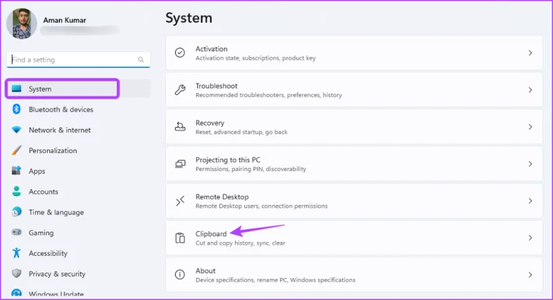Click the Recovery icon
Viewport: 553px width, 300px height.
coord(180,127)
